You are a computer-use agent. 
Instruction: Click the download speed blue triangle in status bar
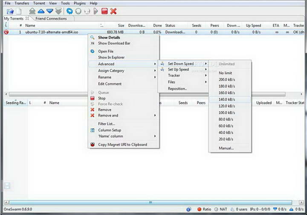point(275,209)
